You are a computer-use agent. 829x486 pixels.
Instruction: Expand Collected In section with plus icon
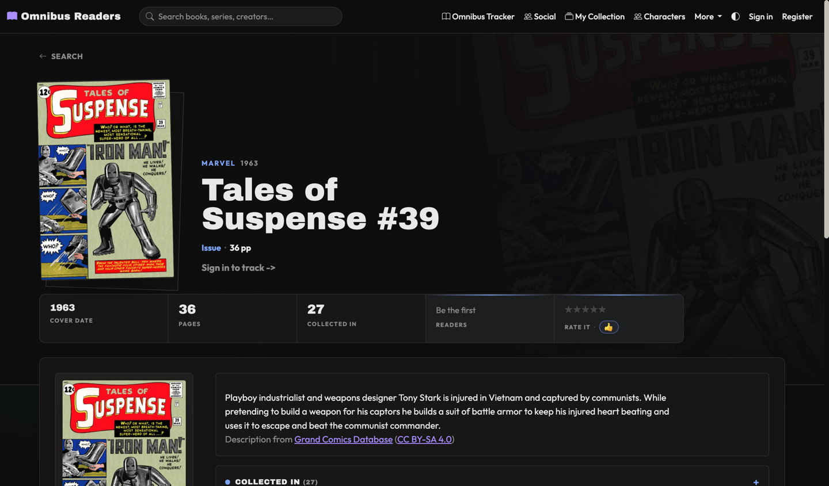[756, 482]
